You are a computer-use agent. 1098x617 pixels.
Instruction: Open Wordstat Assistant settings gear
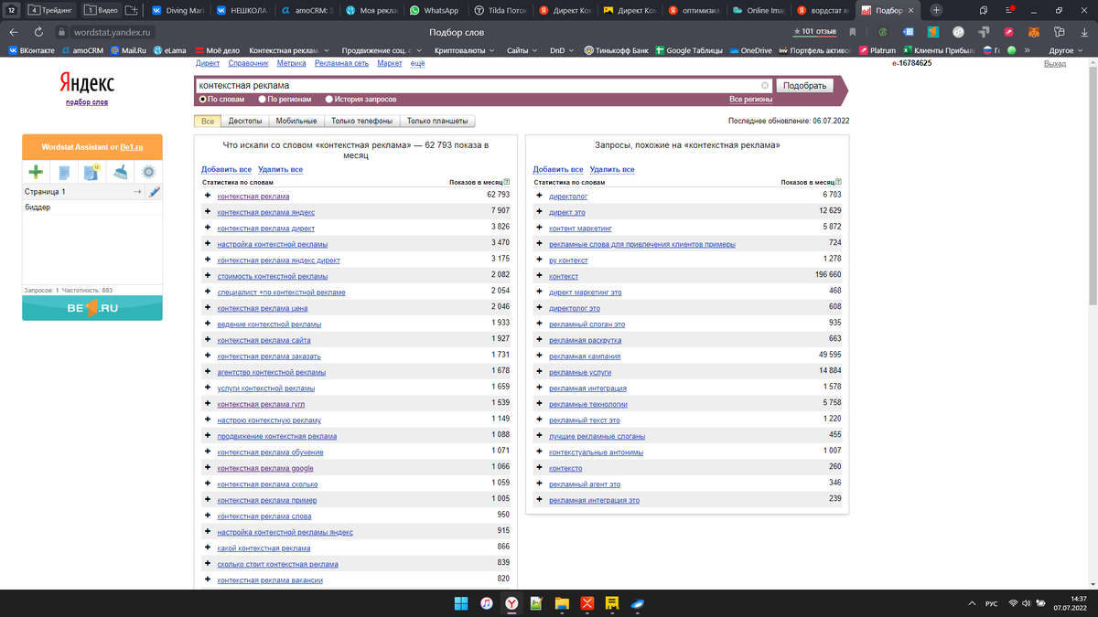(148, 172)
